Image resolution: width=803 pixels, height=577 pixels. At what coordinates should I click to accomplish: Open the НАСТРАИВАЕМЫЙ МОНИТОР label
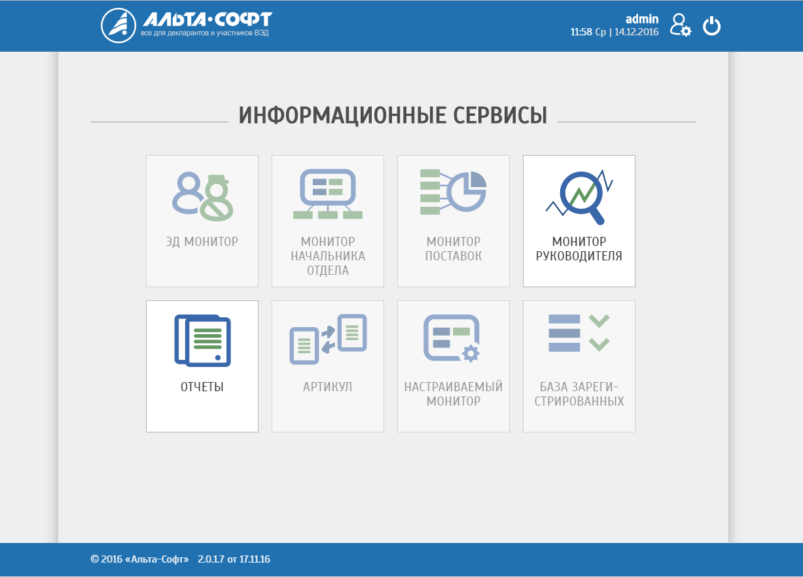[454, 394]
